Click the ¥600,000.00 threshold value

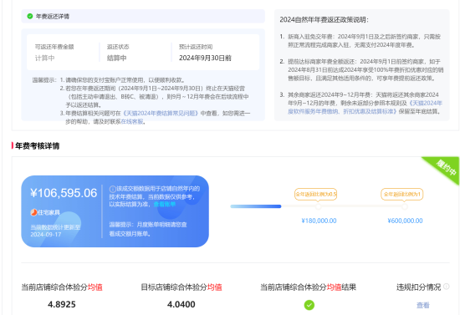[405, 221]
